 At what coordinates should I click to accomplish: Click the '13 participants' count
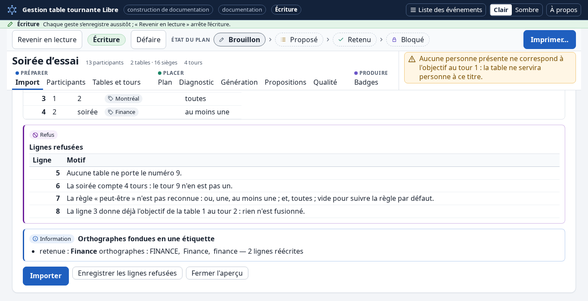(105, 62)
